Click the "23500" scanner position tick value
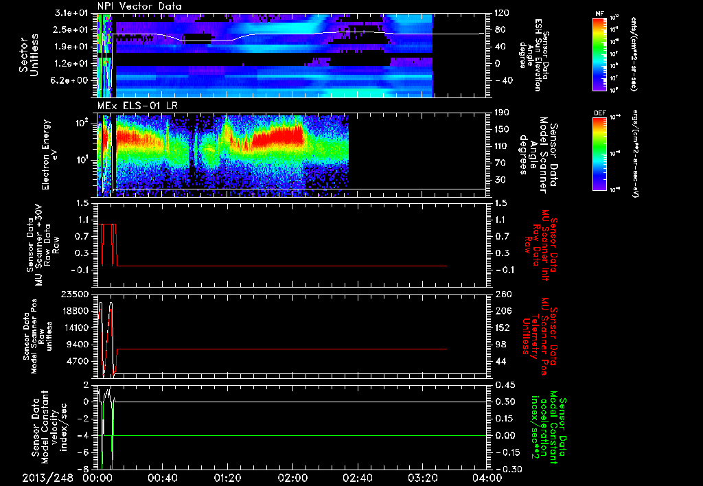 click(x=74, y=294)
